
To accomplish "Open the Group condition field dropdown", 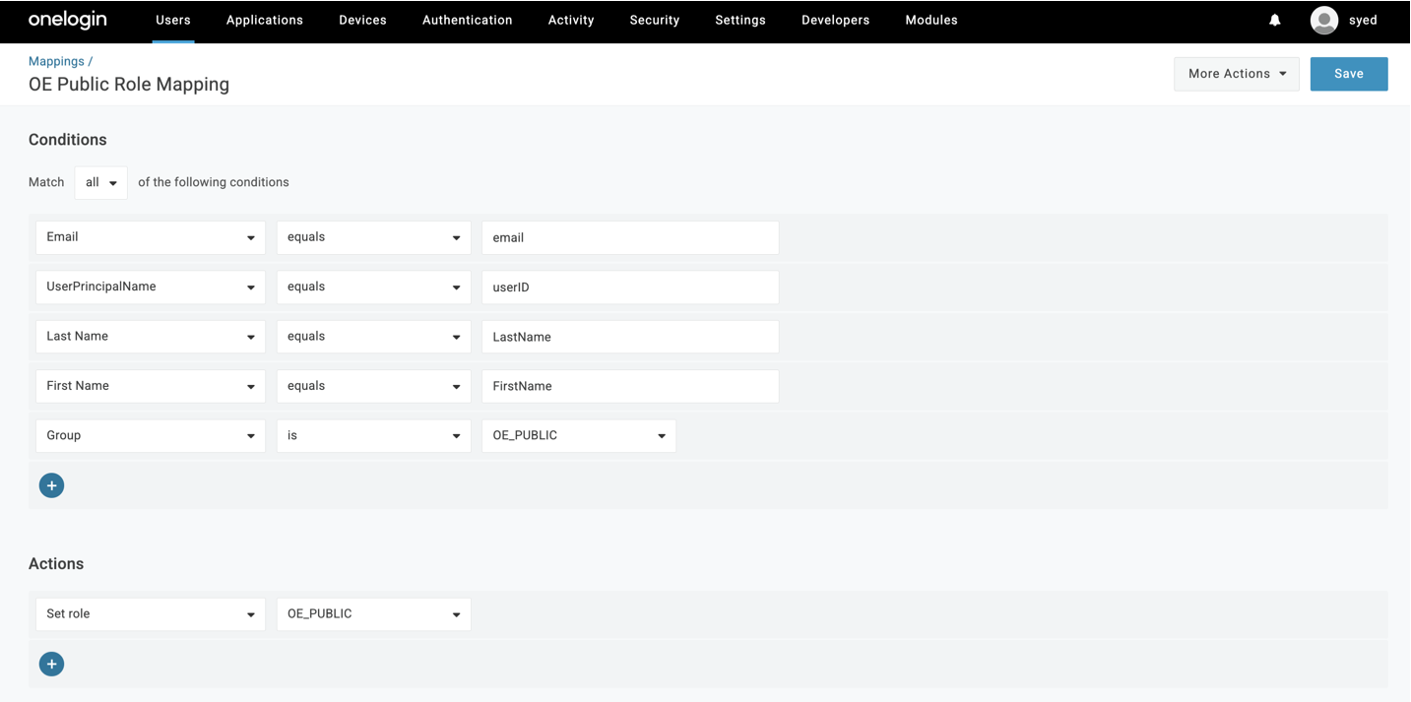I will (x=151, y=435).
